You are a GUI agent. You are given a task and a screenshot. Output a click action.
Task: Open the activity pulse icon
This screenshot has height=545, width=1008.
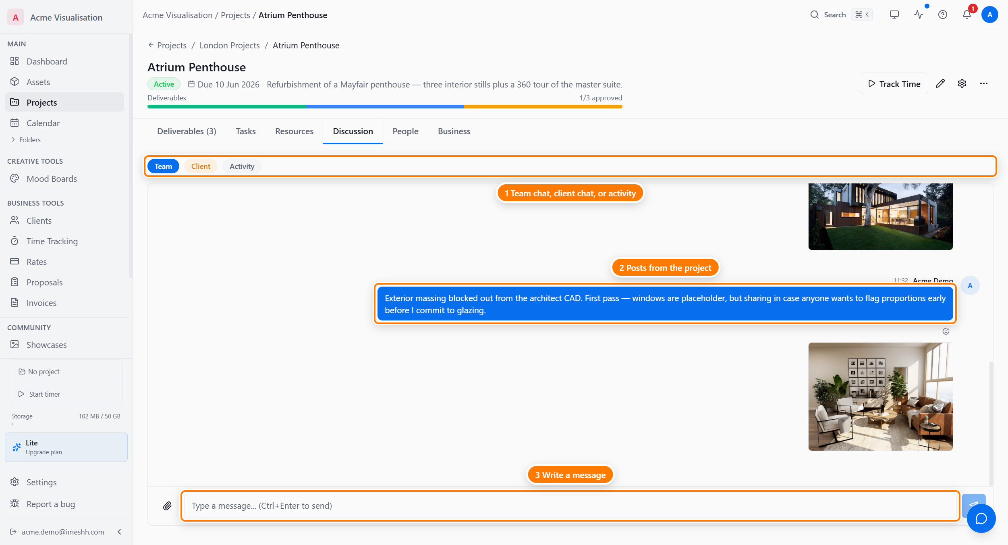point(919,15)
